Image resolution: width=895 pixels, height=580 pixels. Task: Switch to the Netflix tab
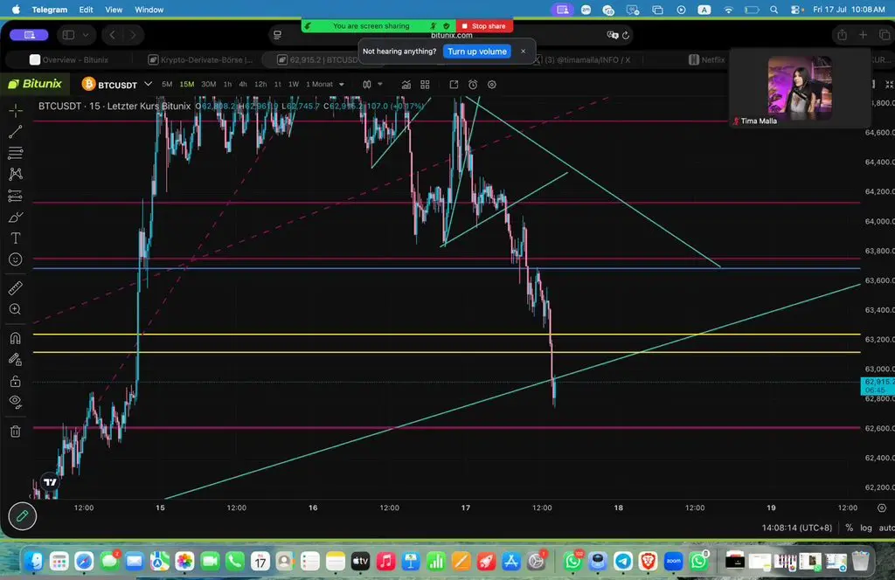tap(706, 60)
